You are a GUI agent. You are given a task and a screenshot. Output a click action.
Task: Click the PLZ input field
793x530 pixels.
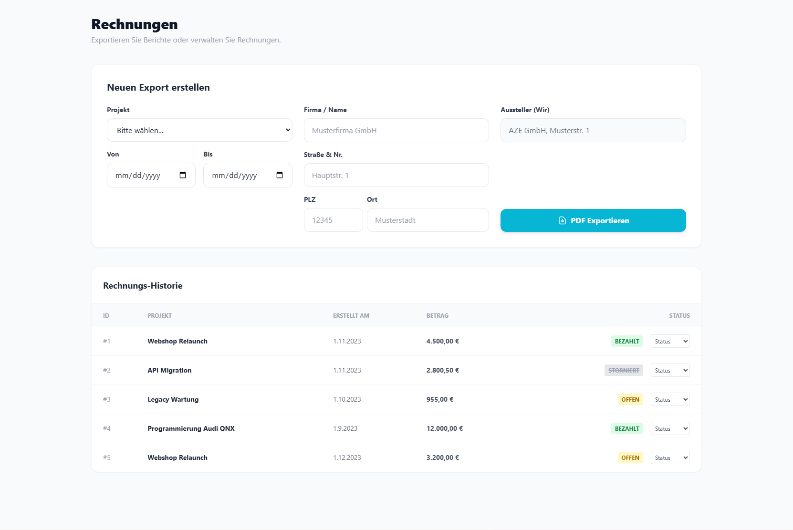[x=333, y=220]
